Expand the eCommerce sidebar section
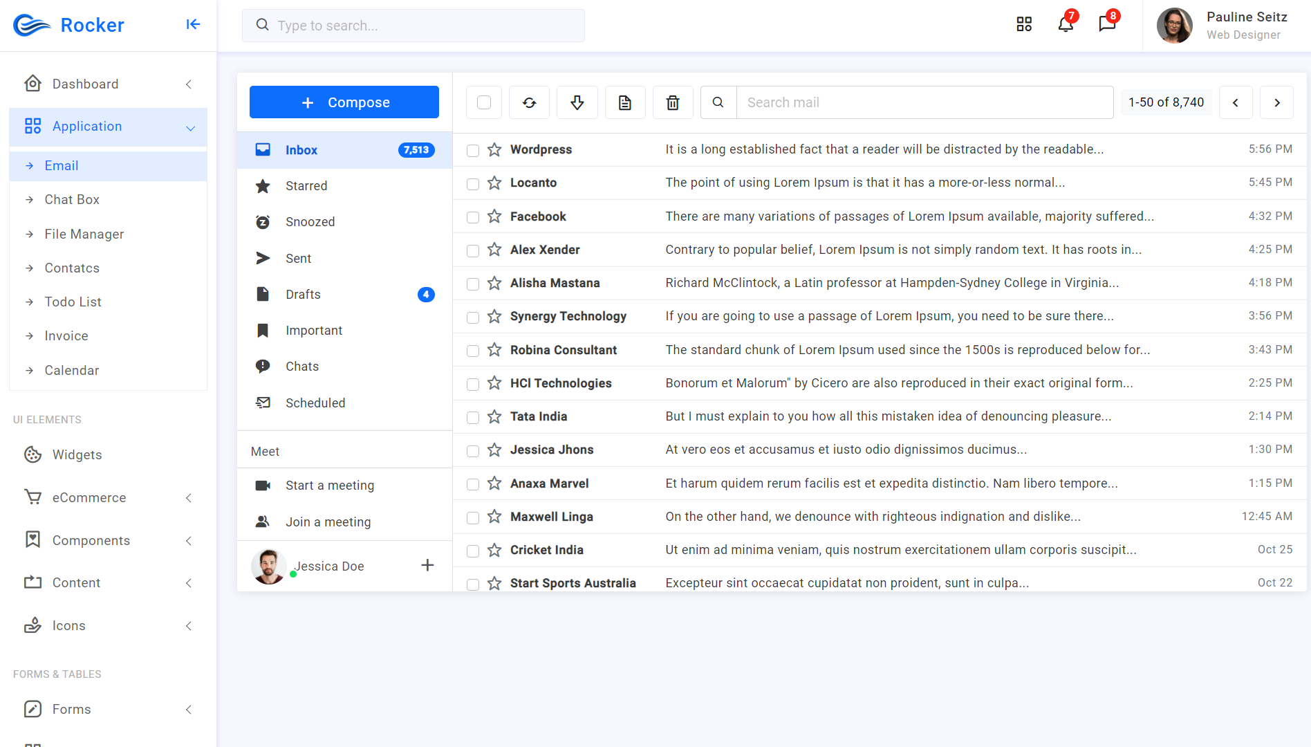This screenshot has height=747, width=1311. (189, 497)
